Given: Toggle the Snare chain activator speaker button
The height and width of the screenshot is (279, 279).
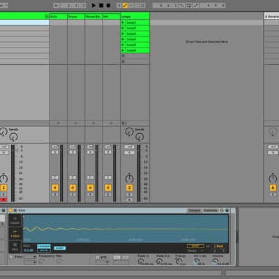Looking at the screenshot, I should tap(73, 188).
